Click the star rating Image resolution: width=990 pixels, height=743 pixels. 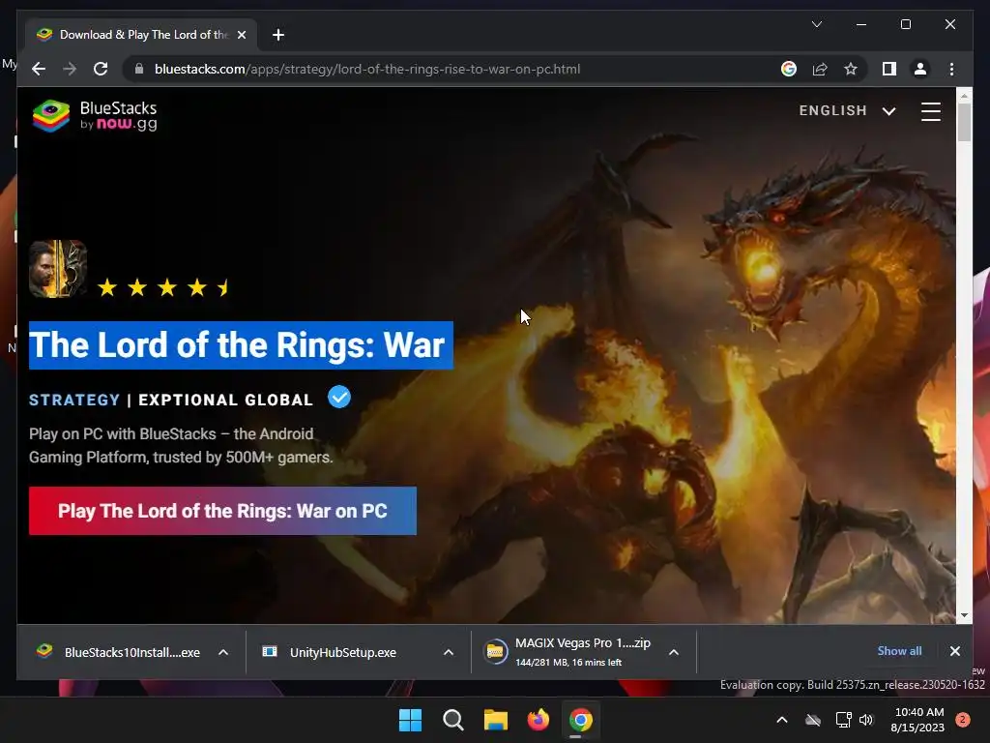164,287
